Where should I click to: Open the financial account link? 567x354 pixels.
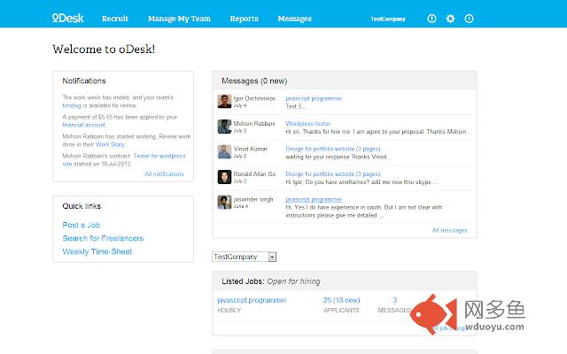84,125
